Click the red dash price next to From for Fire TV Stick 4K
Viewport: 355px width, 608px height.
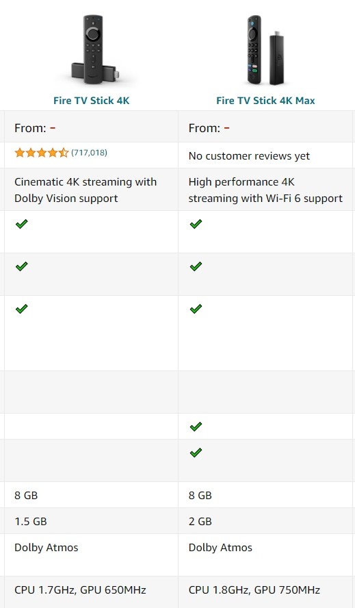pyautogui.click(x=53, y=128)
